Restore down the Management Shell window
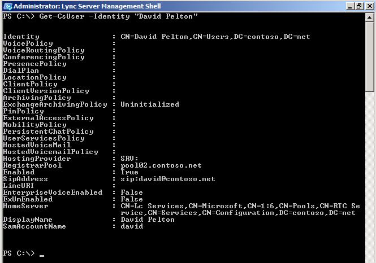 point(359,6)
